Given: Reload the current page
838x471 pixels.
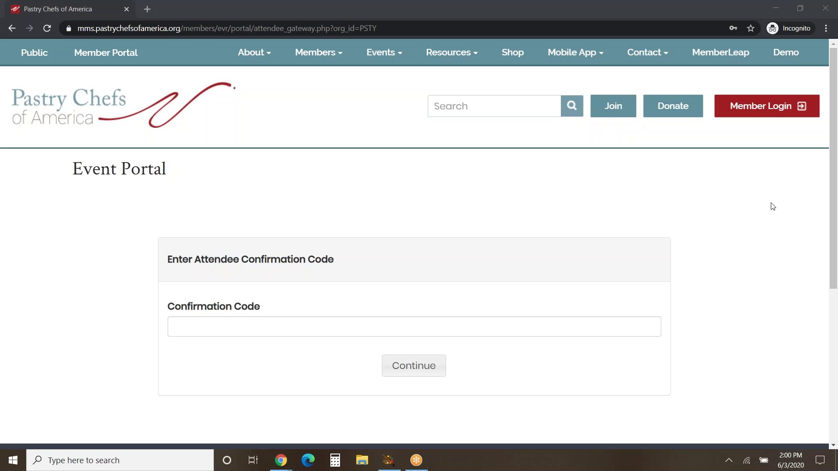Looking at the screenshot, I should (47, 28).
